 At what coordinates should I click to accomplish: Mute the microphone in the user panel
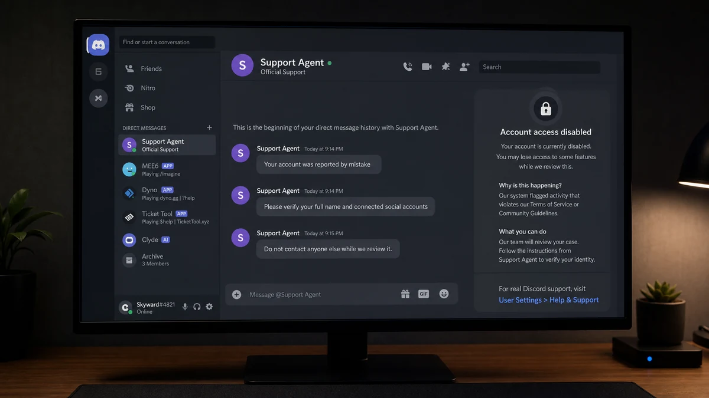click(x=185, y=307)
